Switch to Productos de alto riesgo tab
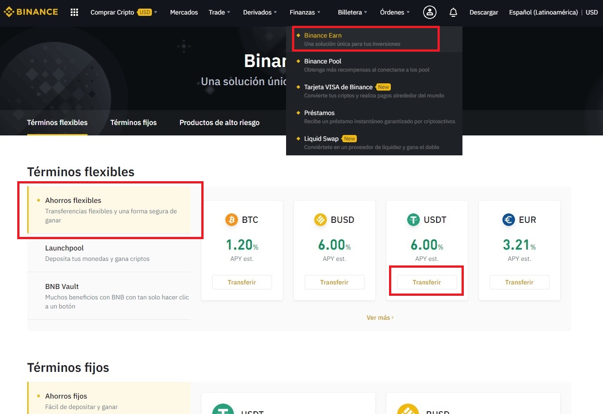This screenshot has width=603, height=414. [219, 122]
